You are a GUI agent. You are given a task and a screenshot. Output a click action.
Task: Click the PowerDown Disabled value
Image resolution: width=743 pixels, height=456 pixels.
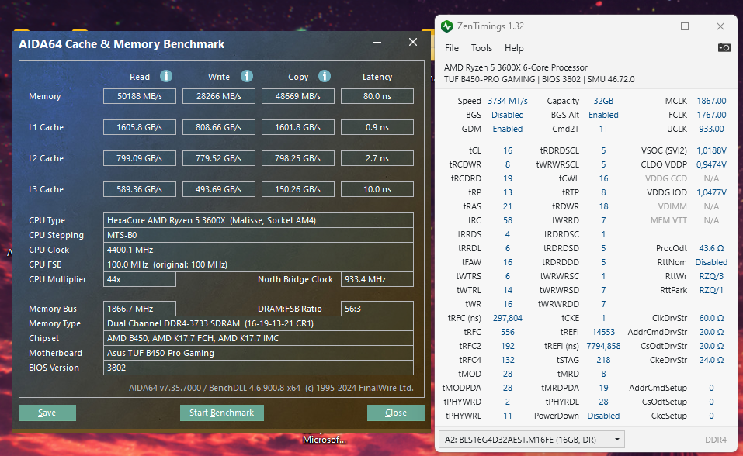tap(603, 416)
